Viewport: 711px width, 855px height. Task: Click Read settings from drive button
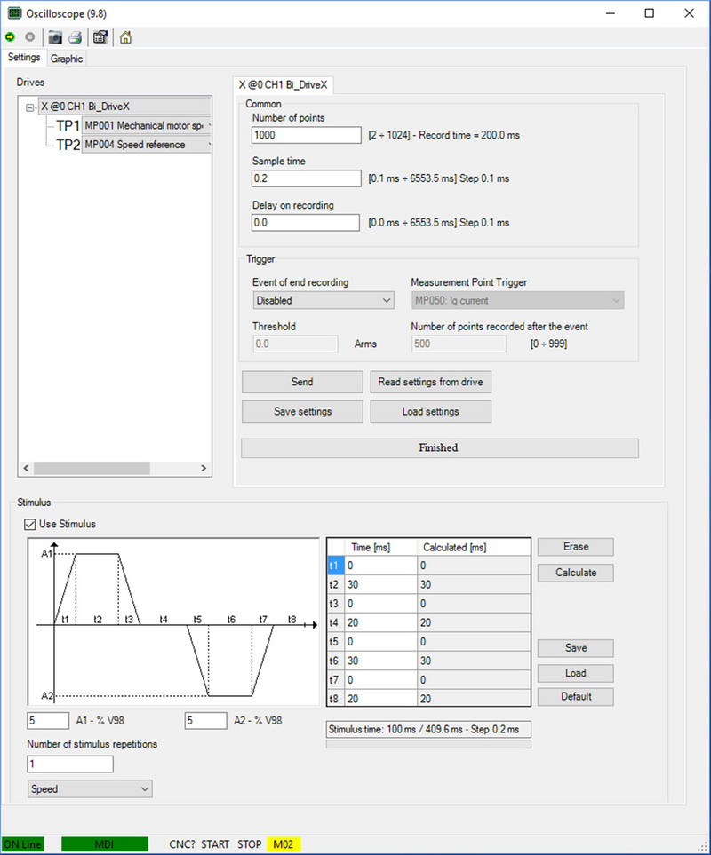[x=430, y=382]
